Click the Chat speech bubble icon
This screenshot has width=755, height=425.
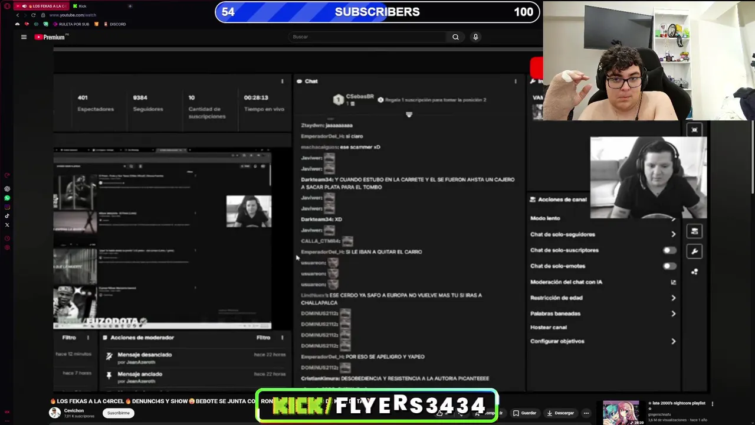coord(300,81)
